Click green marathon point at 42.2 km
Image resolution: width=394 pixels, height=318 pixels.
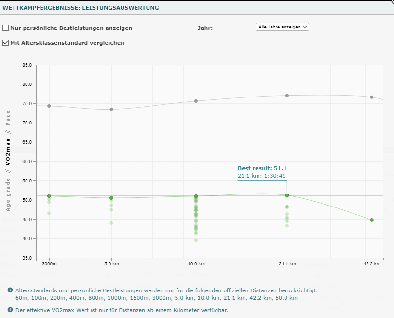pos(372,220)
